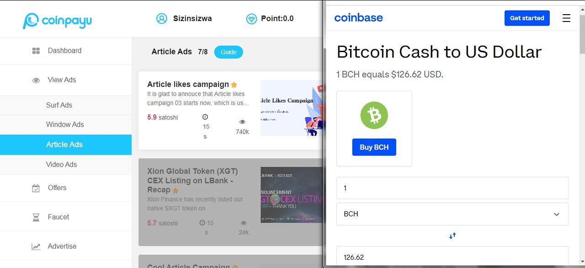The width and height of the screenshot is (585, 268).
Task: Go to Video Ads section
Action: tap(61, 165)
